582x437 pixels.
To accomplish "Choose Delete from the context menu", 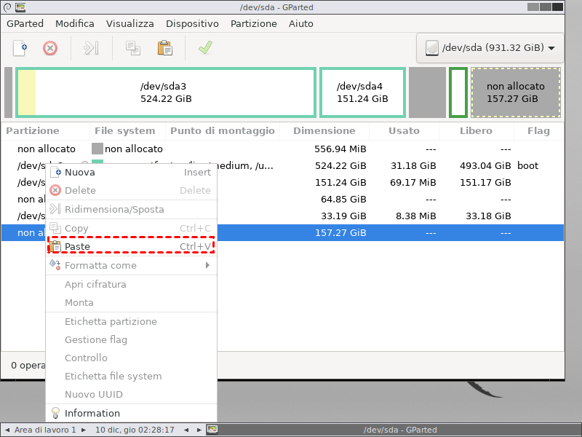I will [x=131, y=190].
